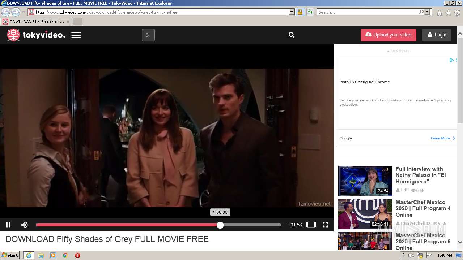Open MasterChef Mexico Program 4 thumbnail

tap(365, 214)
